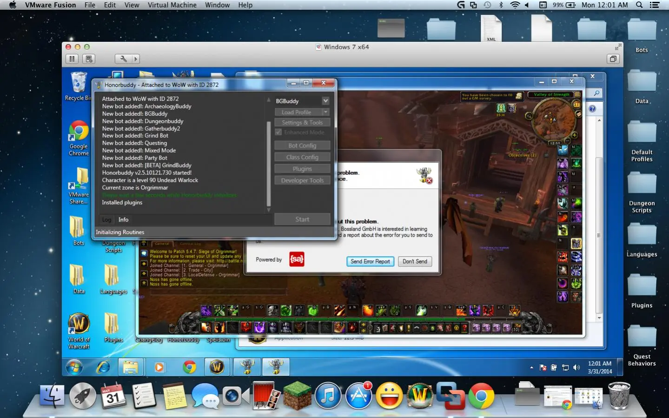Switch to Chrome in Windows taskbar
This screenshot has width=669, height=418.
coord(189,367)
